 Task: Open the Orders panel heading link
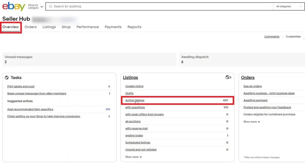coord(248,77)
